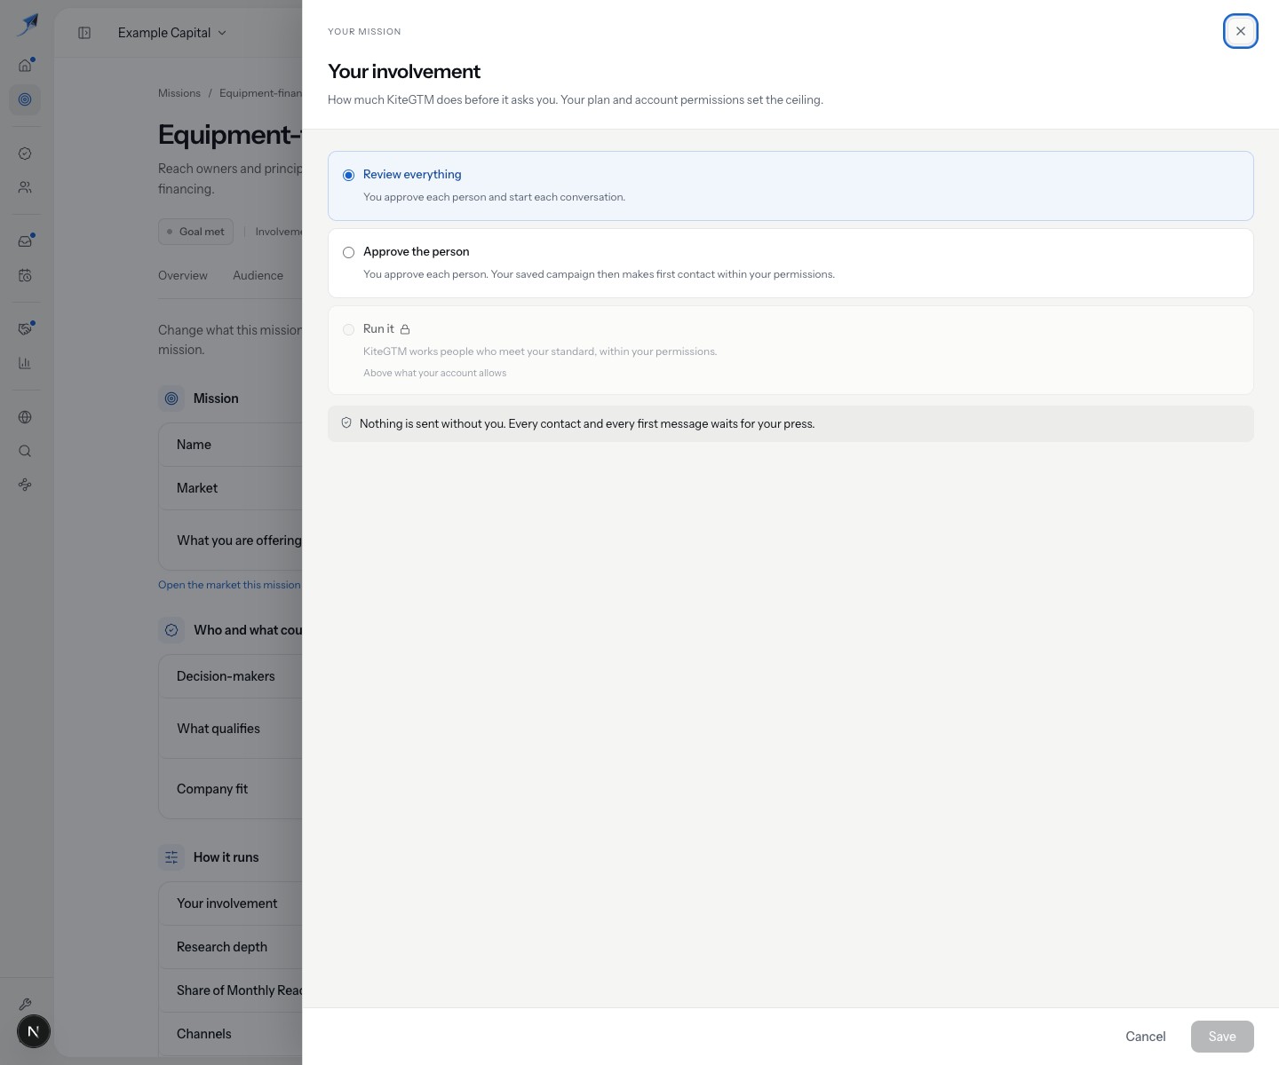Open the What qualifies row
Image resolution: width=1279 pixels, height=1065 pixels.
pyautogui.click(x=231, y=729)
